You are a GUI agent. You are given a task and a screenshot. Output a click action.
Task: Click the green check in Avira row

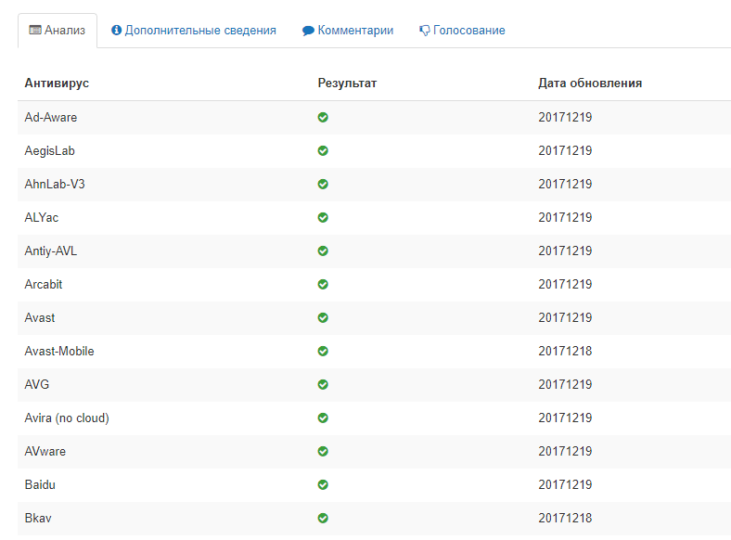pyautogui.click(x=323, y=418)
